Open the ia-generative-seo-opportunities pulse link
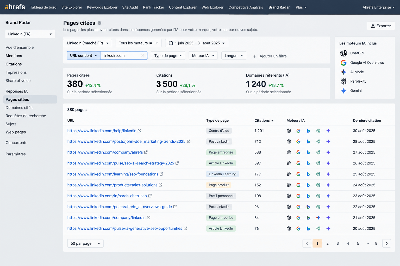400x266 pixels. tap(125, 229)
